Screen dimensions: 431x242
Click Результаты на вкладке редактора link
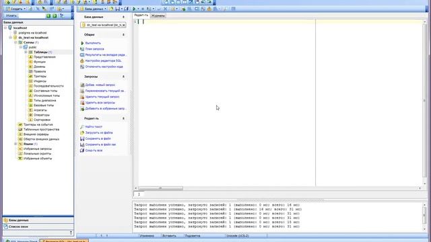click(x=106, y=55)
